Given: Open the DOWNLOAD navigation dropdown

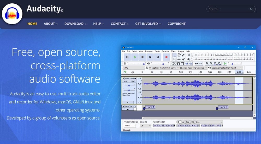Looking at the screenshot, I should tap(75, 24).
